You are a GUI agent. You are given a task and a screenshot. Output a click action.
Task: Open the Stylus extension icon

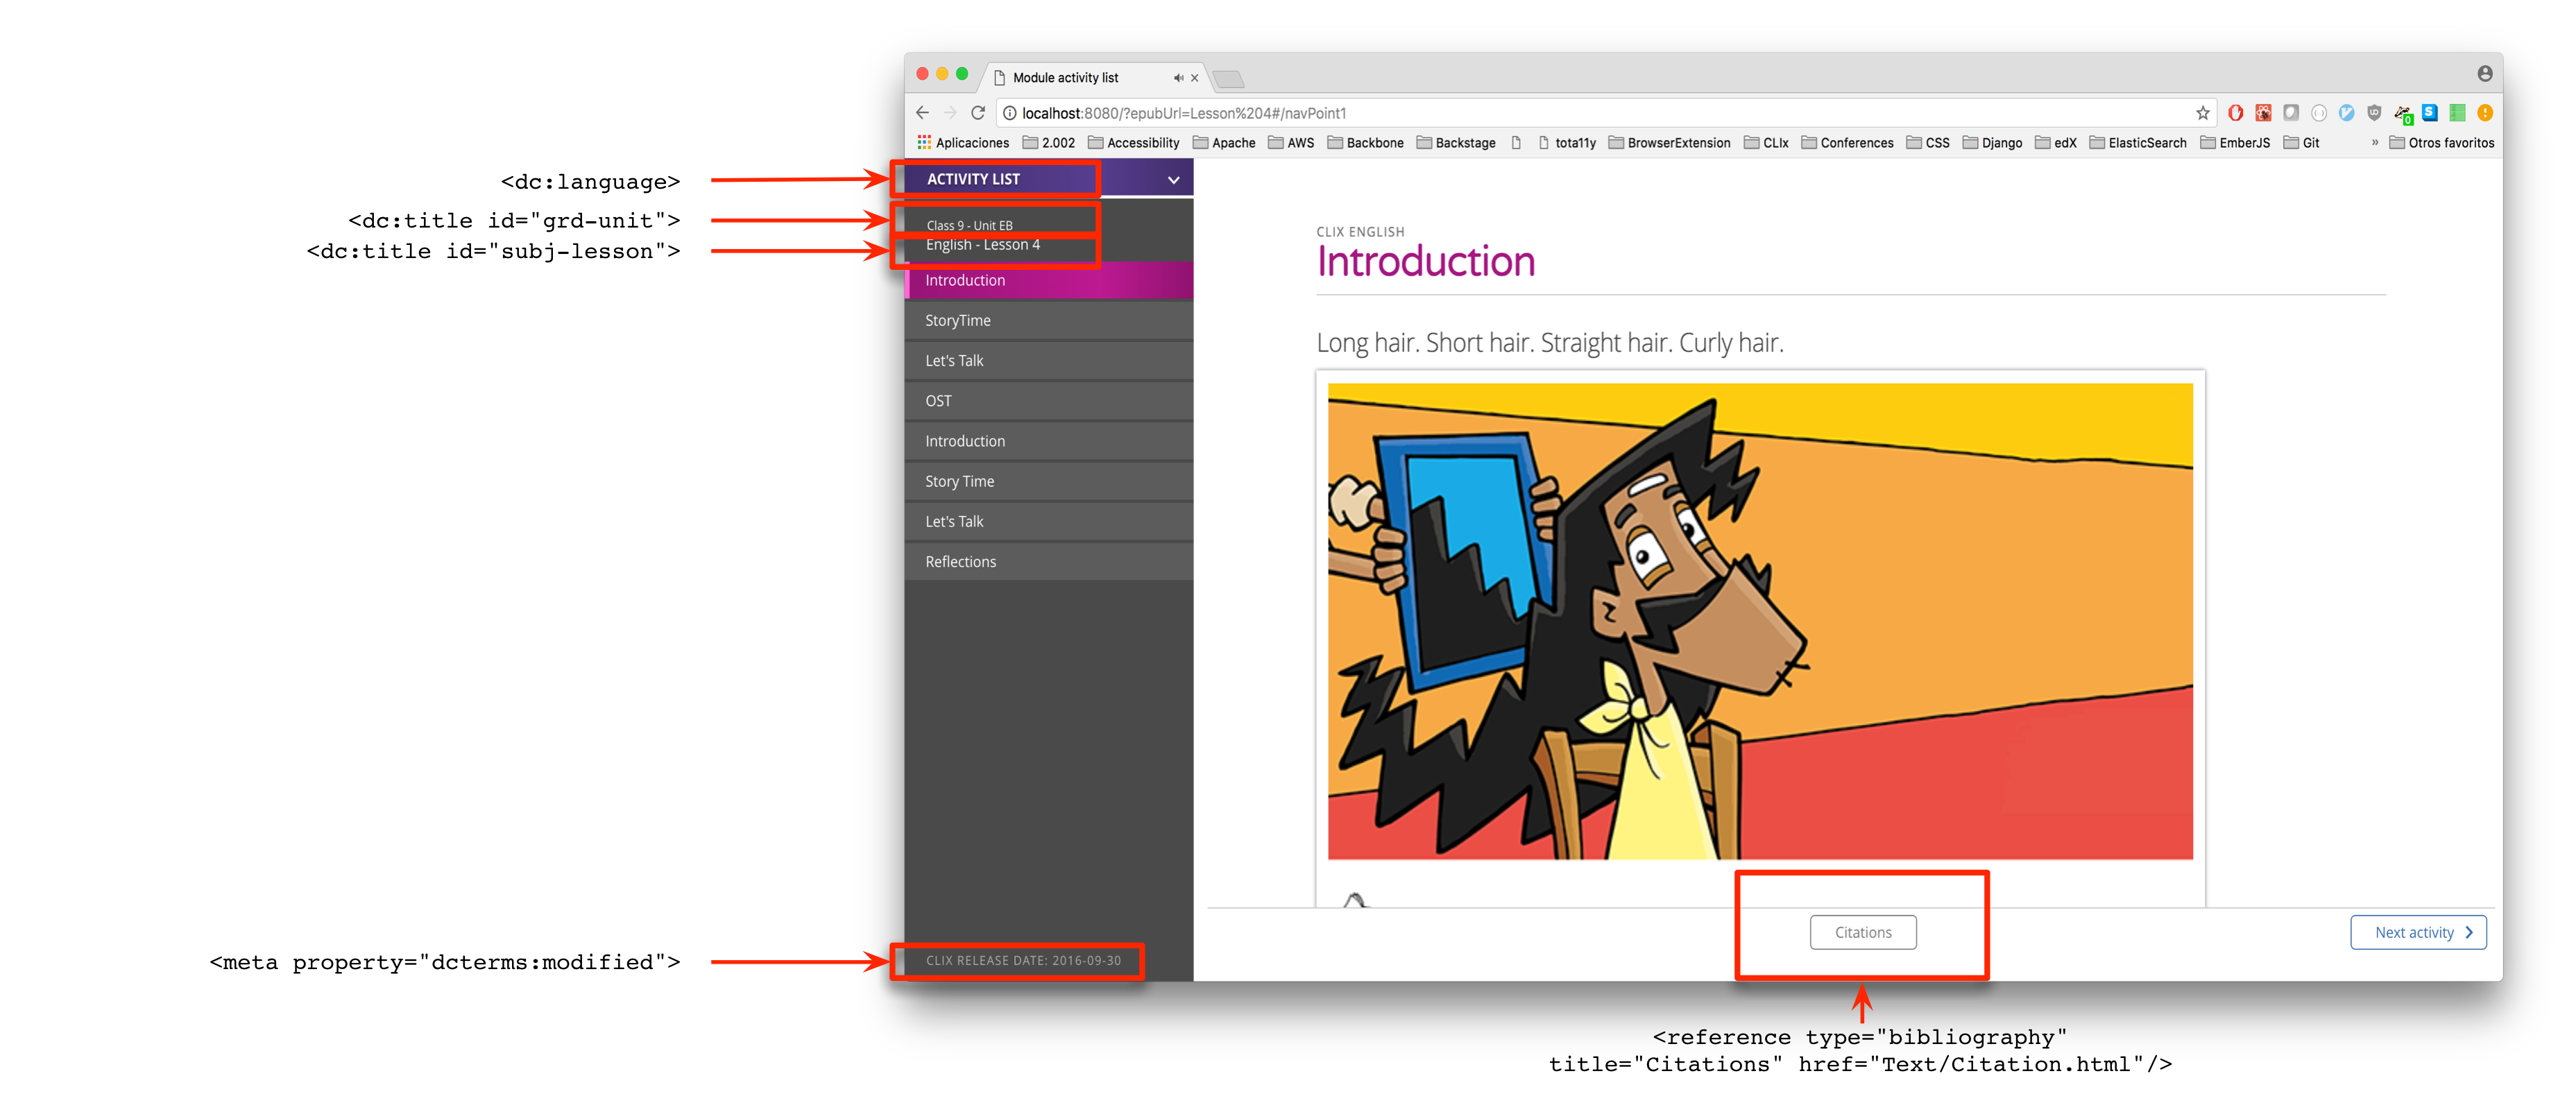[x=2430, y=113]
